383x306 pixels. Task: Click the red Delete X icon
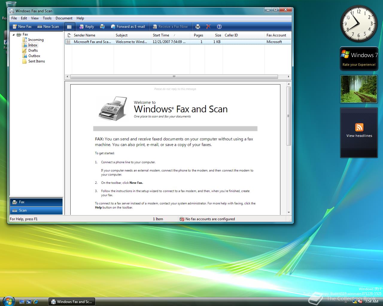(208, 27)
